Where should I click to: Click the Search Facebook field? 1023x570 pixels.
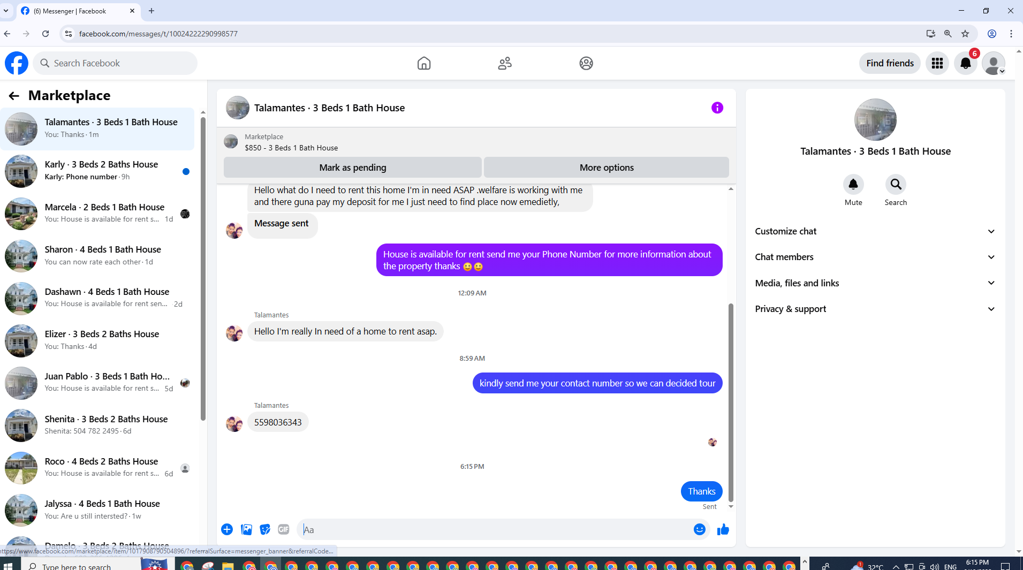coord(115,63)
